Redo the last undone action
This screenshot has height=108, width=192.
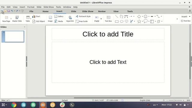point(17,11)
